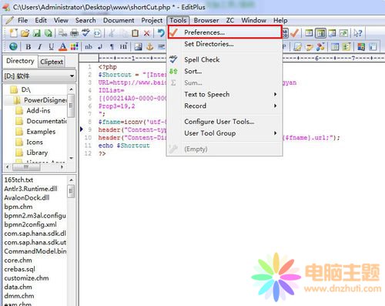Image resolution: width=385 pixels, height=306 pixels.
Task: Click the three colored balls toolbar icon
Action: coord(320,46)
